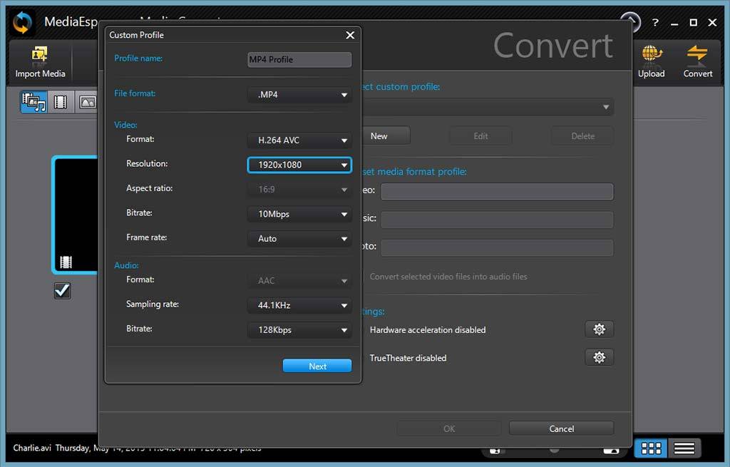730x467 pixels.
Task: Cancel the Convert settings dialog
Action: tap(562, 428)
